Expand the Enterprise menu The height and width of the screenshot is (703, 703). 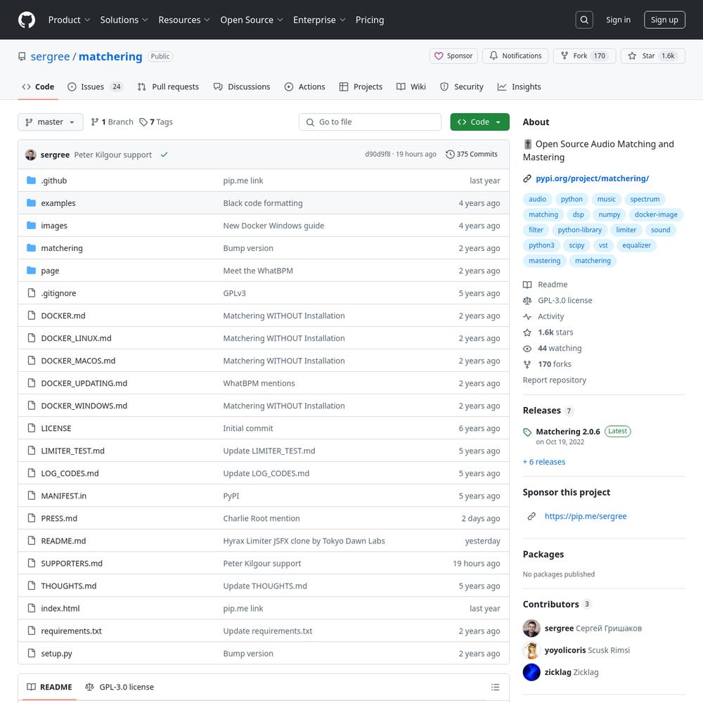(319, 20)
